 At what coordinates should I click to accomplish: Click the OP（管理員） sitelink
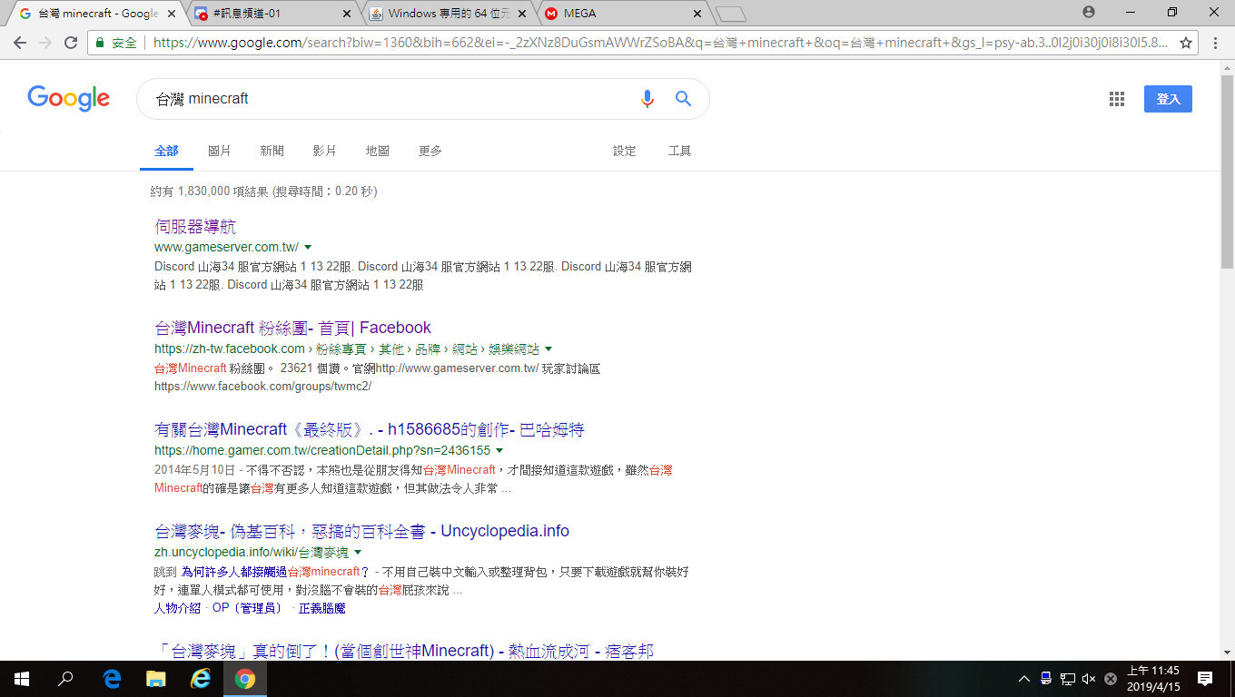[x=247, y=608]
